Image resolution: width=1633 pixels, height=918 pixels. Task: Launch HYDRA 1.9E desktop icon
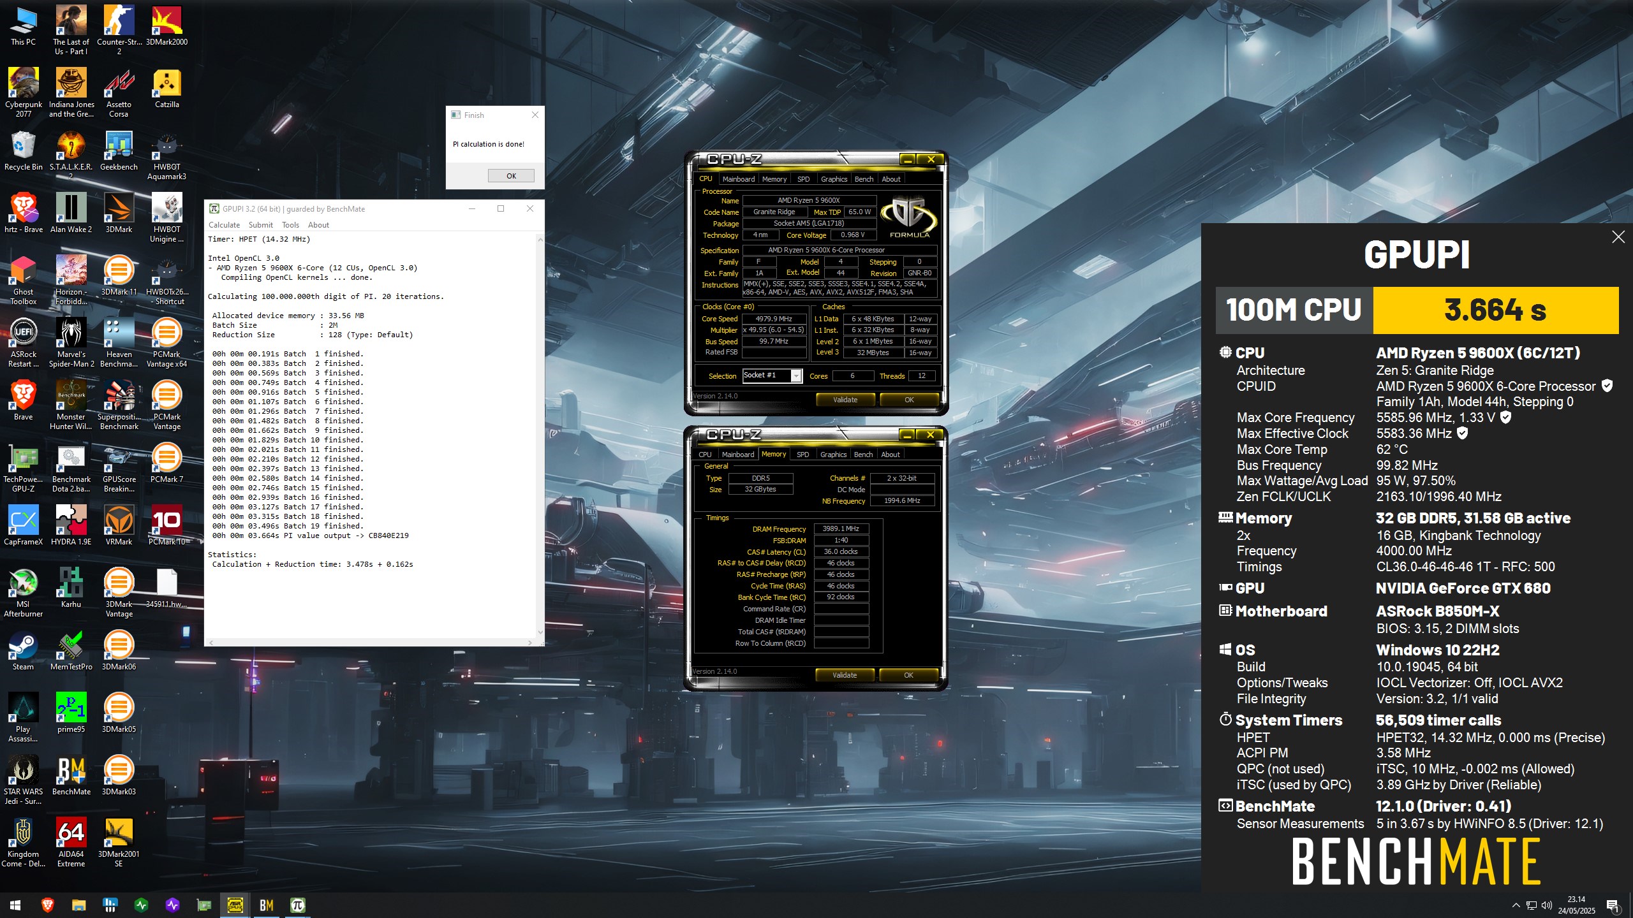[x=71, y=525]
